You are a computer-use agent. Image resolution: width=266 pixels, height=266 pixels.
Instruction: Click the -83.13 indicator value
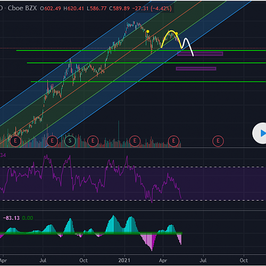(x=11, y=218)
